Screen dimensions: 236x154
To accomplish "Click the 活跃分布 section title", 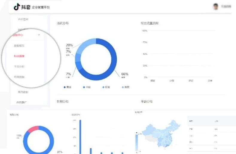I will click(63, 23).
